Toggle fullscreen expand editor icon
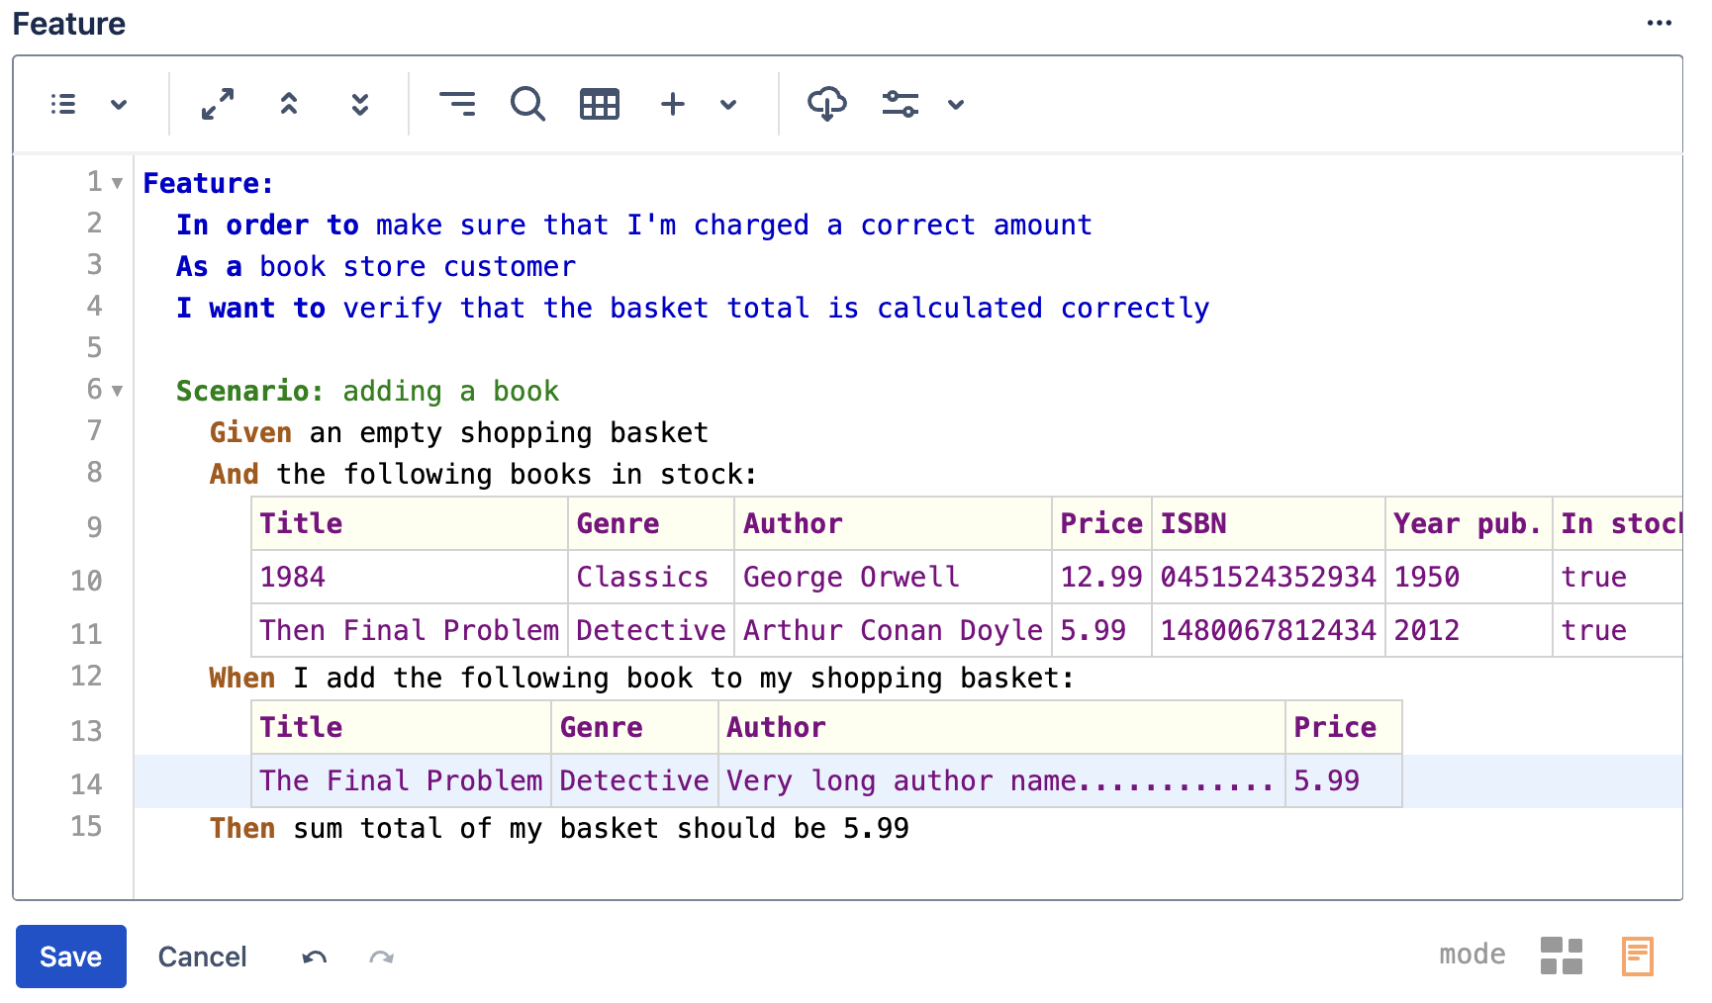 point(218,104)
